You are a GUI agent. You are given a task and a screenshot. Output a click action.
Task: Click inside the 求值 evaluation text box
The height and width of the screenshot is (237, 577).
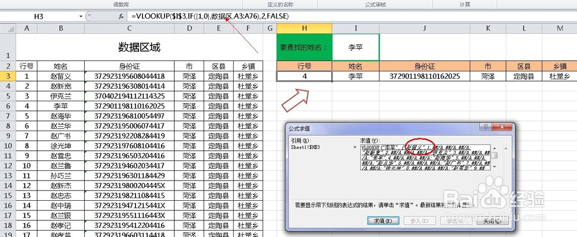pos(425,158)
